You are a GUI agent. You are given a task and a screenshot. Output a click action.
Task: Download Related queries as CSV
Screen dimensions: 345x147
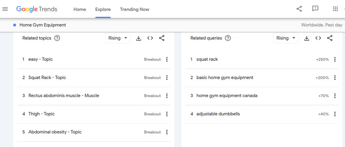point(306,38)
